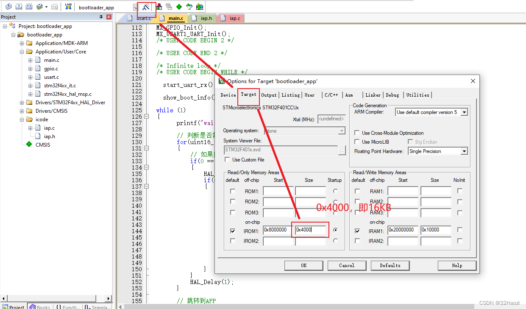Viewport: 526px width, 309px height.
Task: Open Manage Project Items colored-blocks icon
Action: (x=159, y=7)
